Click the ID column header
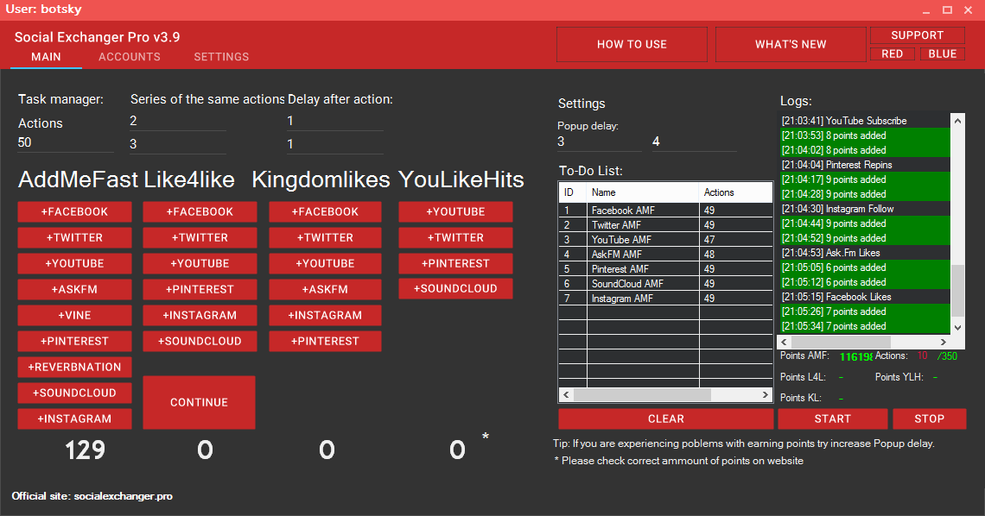The width and height of the screenshot is (985, 516). pos(573,192)
